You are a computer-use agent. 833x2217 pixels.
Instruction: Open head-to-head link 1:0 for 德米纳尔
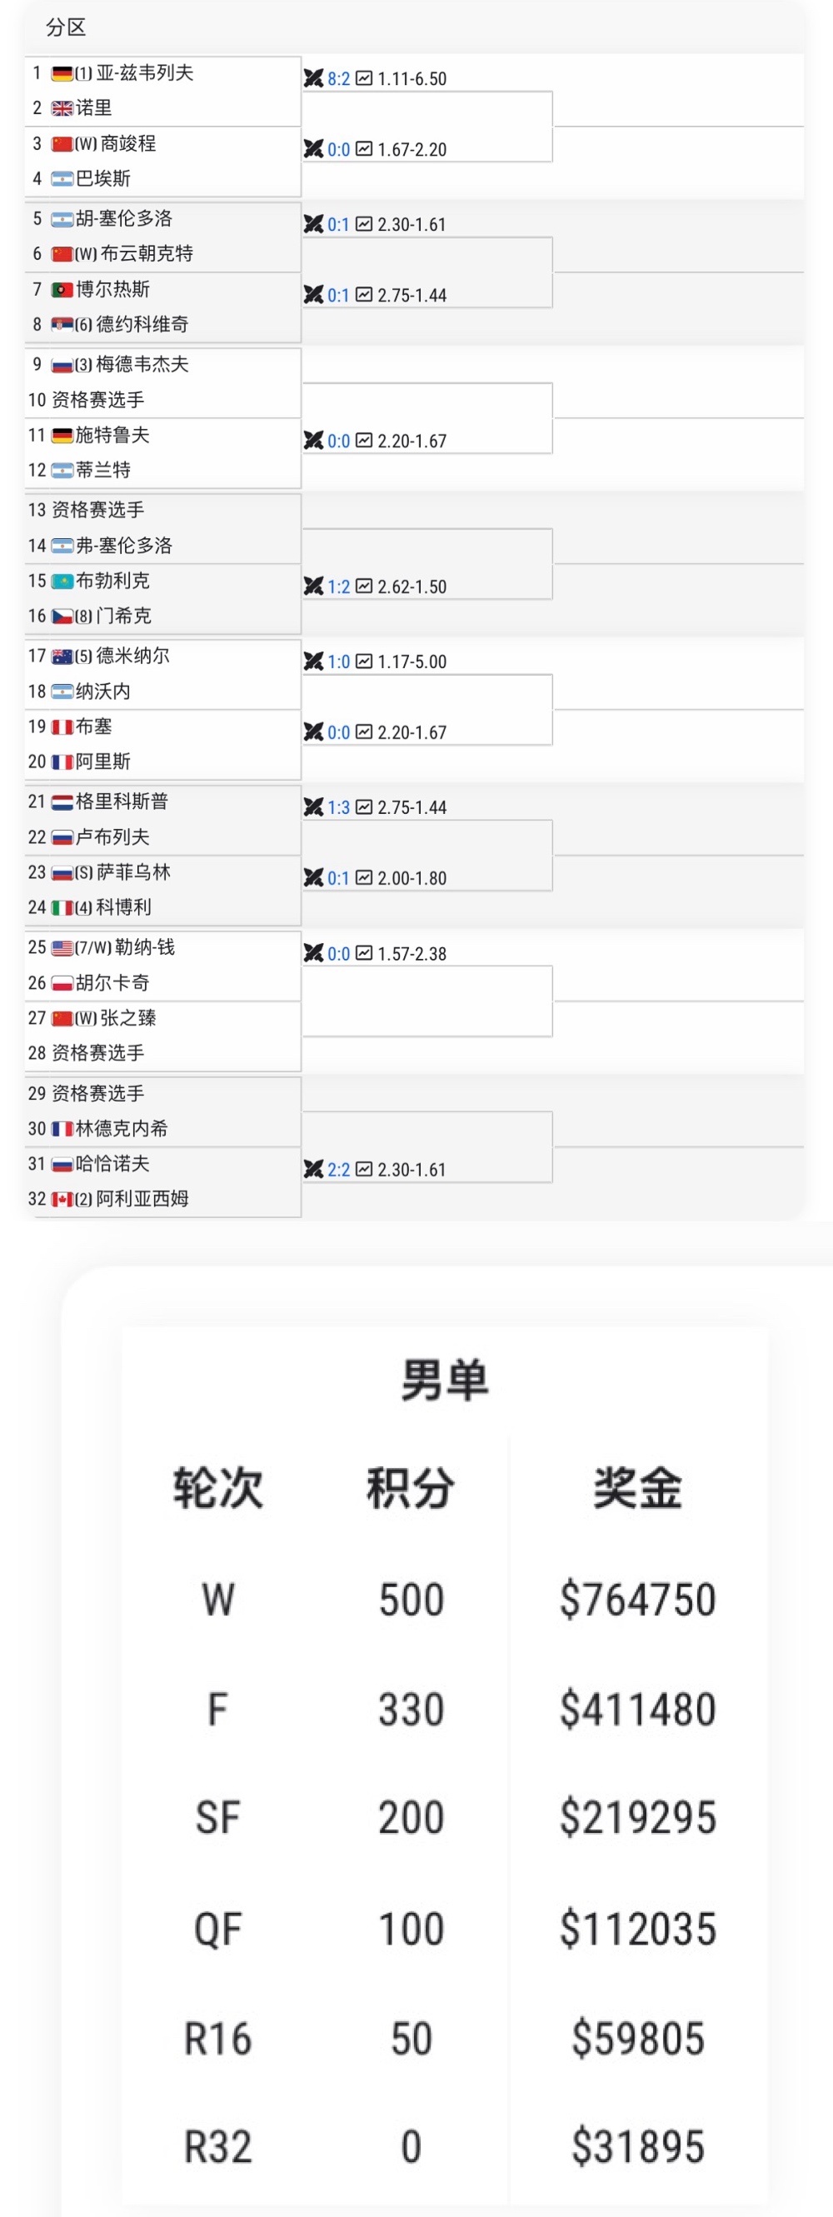[338, 662]
